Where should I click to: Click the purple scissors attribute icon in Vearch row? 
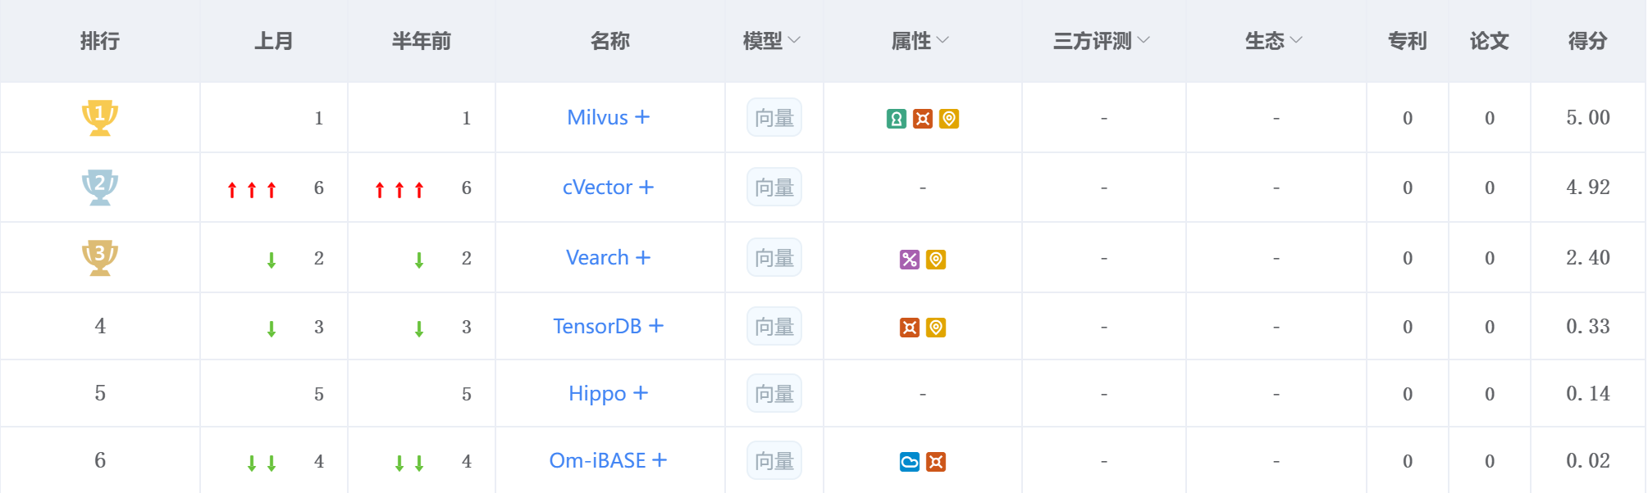pos(909,258)
